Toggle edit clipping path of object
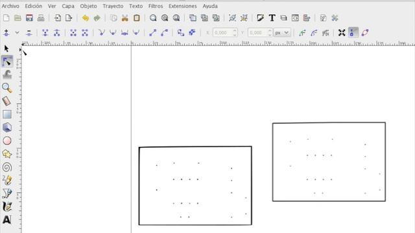415x233 pixels. tap(302, 33)
